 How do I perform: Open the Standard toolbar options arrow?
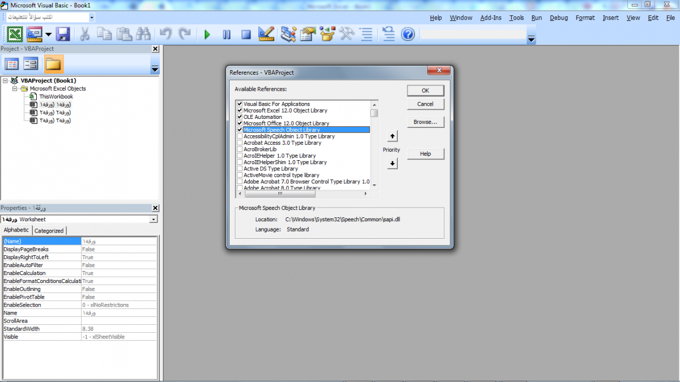(x=531, y=39)
